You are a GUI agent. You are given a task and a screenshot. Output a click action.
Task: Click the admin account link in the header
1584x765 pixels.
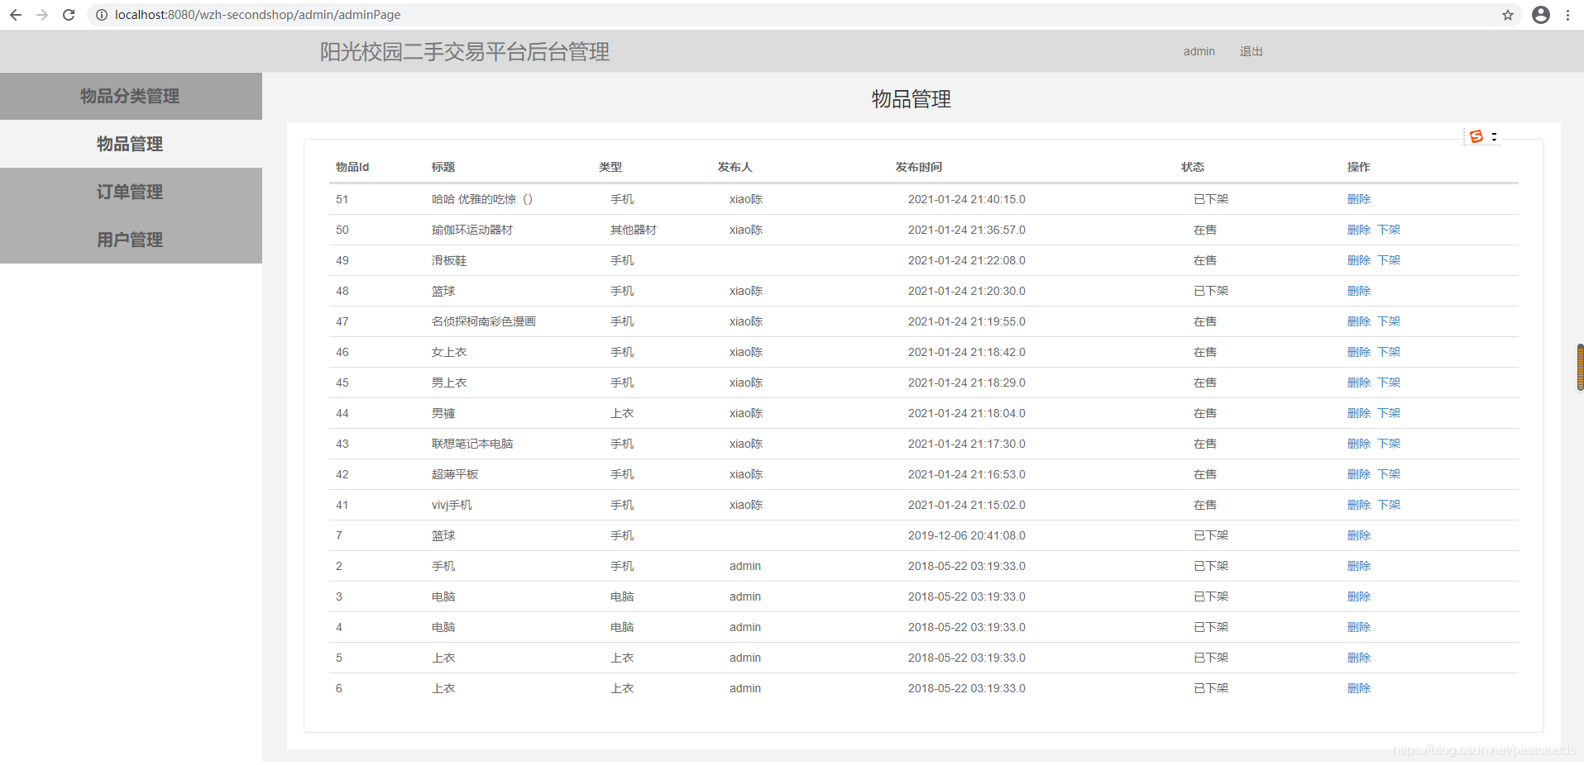tap(1199, 51)
